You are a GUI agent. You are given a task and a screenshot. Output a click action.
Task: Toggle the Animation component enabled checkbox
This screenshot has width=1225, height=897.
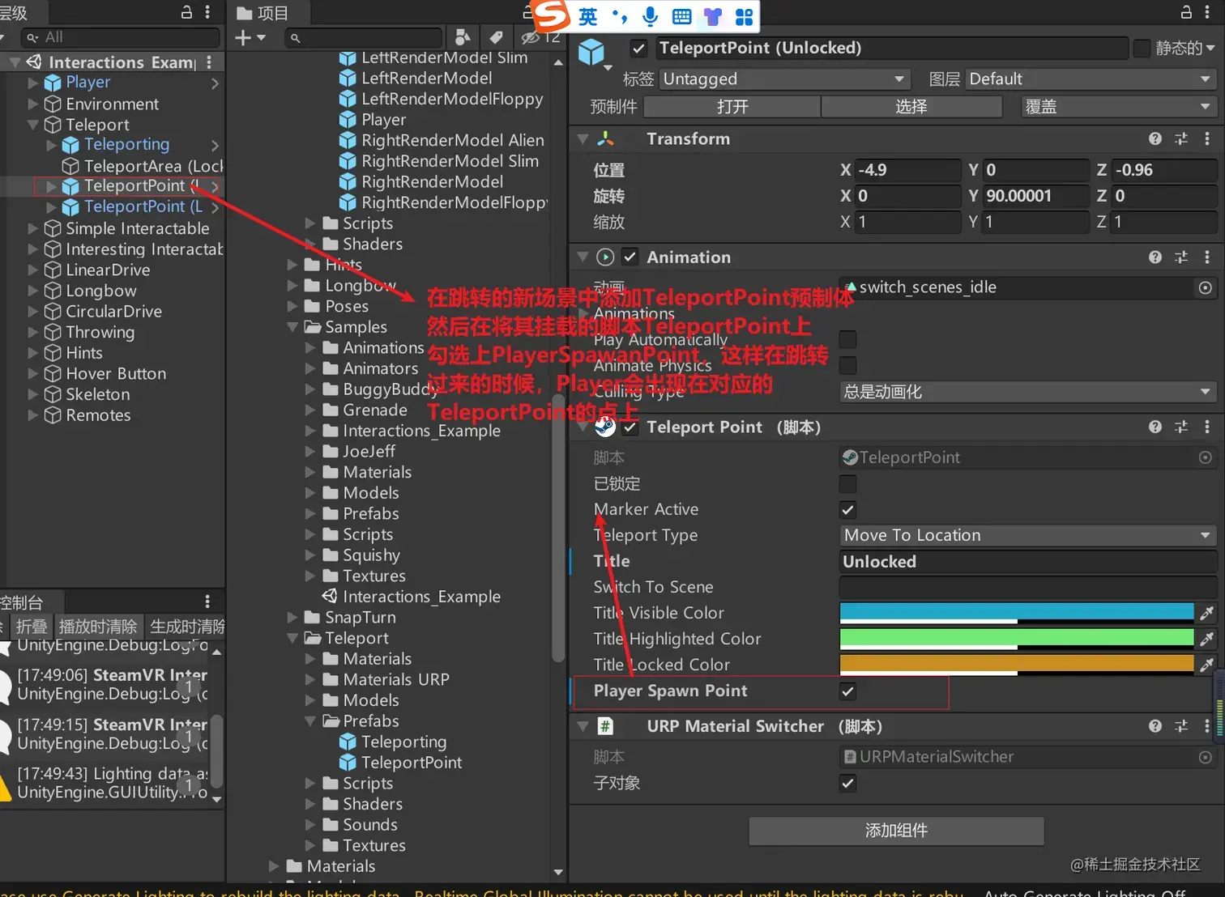630,257
